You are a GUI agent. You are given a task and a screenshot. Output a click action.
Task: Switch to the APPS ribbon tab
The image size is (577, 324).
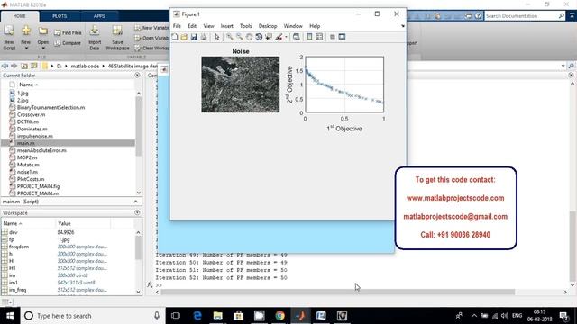(99, 16)
